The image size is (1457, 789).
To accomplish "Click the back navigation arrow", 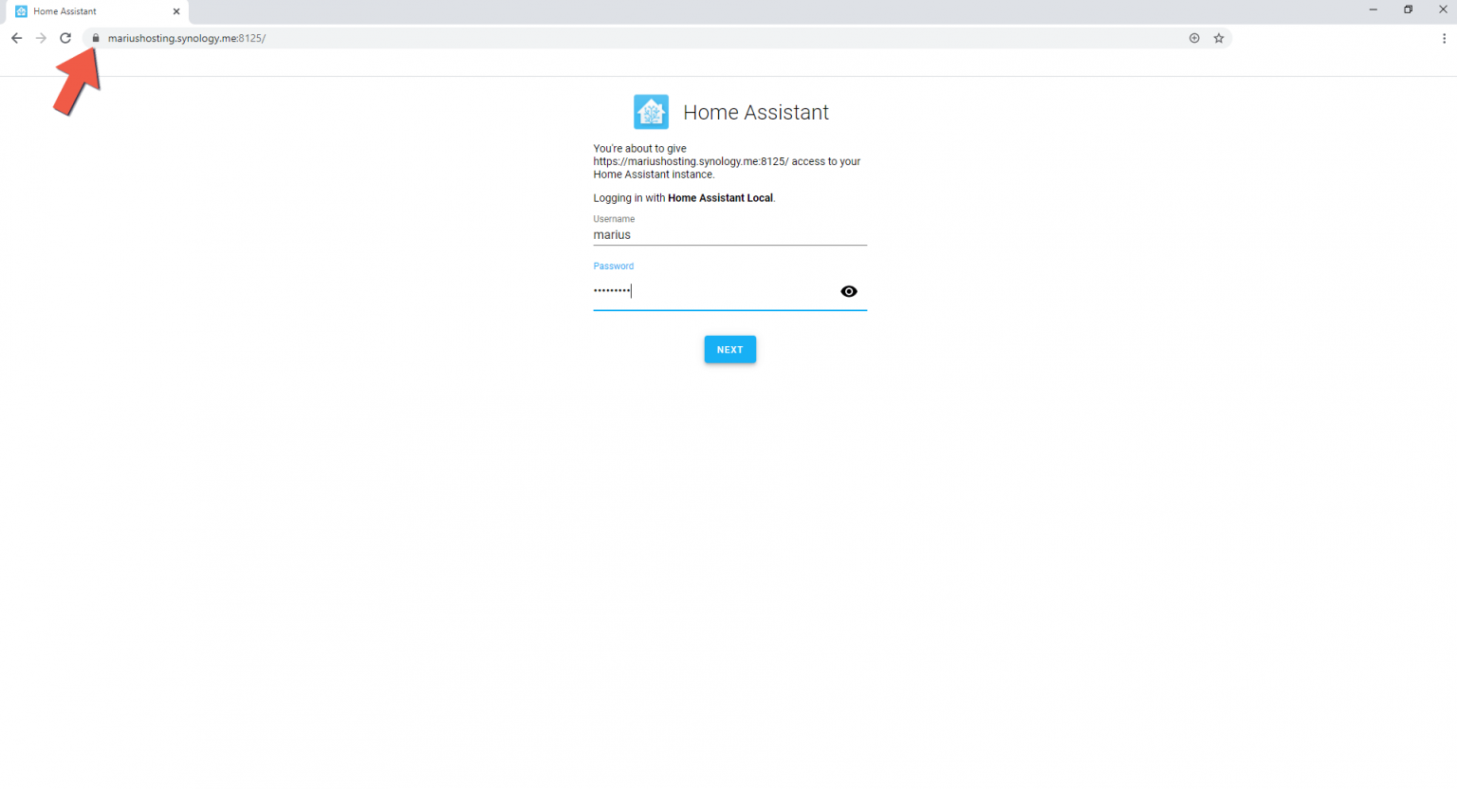I will click(x=16, y=38).
